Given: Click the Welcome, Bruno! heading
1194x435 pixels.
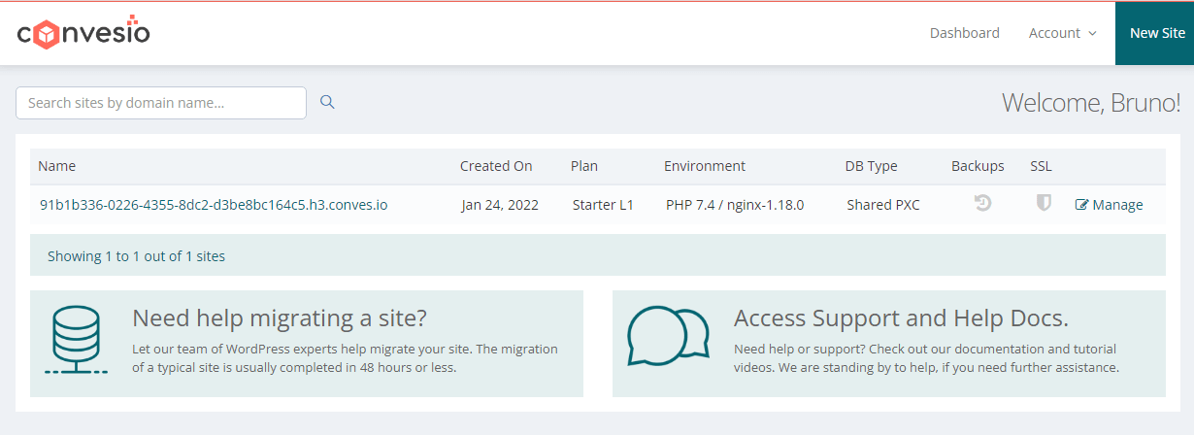Looking at the screenshot, I should (x=1091, y=102).
